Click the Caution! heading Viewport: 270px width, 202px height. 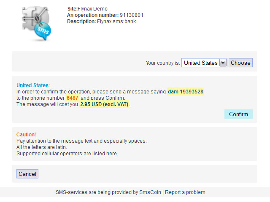[x=26, y=135]
